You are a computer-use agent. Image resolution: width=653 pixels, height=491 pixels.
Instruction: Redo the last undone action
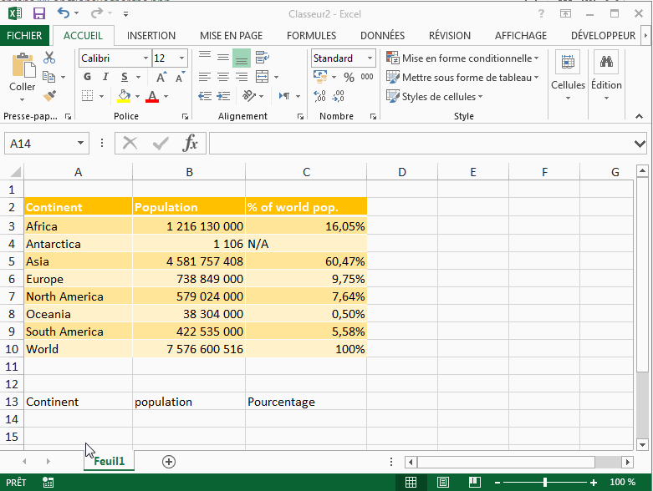click(97, 13)
